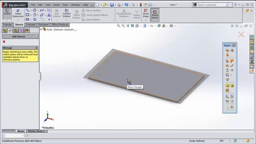Viewport: 256px width, 144px height.
Task: Click Miter Flange in Sheet Metal toolbar
Action: click(x=232, y=61)
